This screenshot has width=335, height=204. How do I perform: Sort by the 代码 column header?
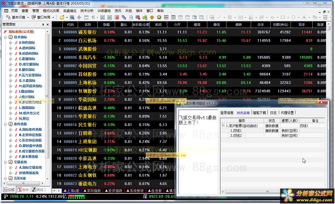coord(70,24)
